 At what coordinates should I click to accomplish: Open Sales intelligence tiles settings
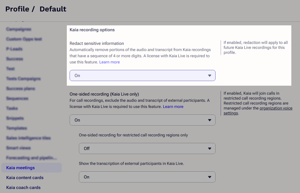coord(28,138)
